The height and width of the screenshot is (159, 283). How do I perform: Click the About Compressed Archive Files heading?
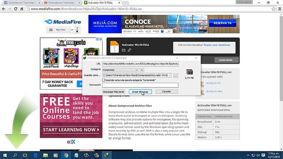130,106
